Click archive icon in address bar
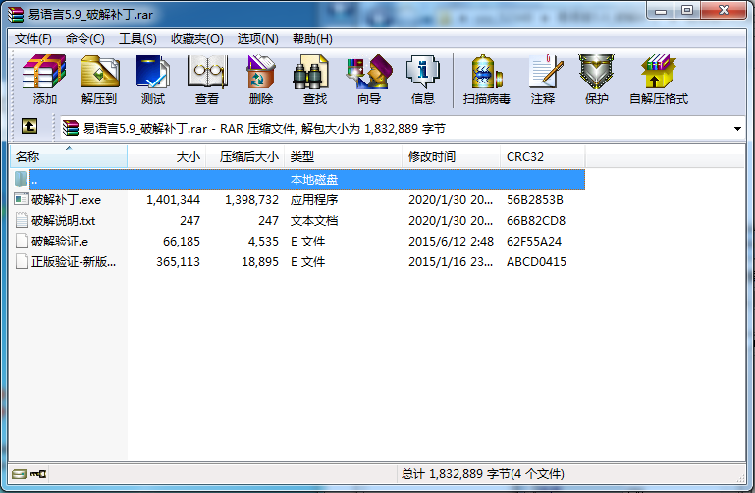 coord(71,128)
